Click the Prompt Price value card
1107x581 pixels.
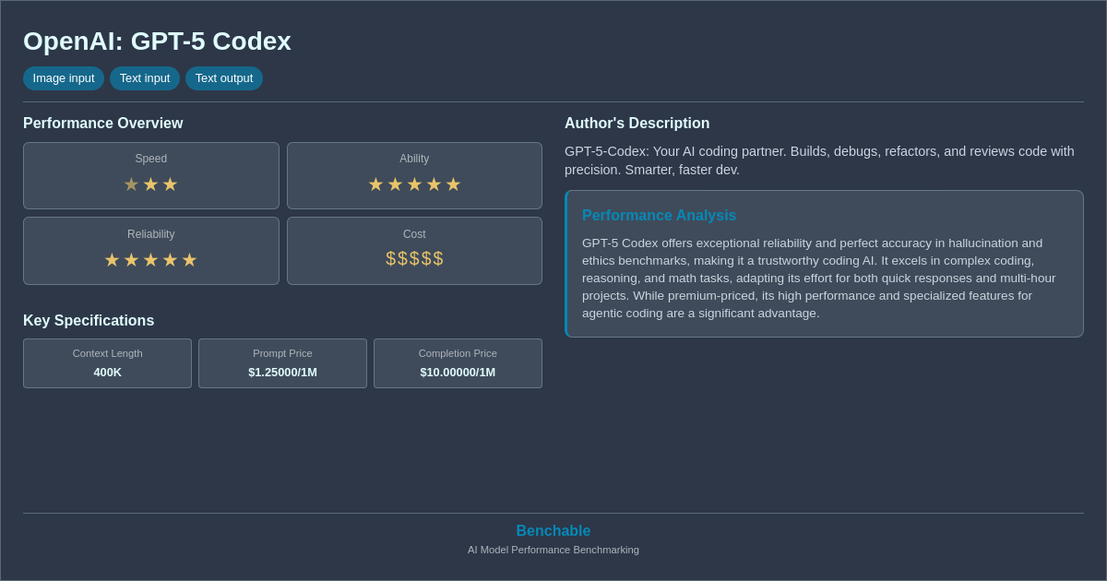[282, 362]
